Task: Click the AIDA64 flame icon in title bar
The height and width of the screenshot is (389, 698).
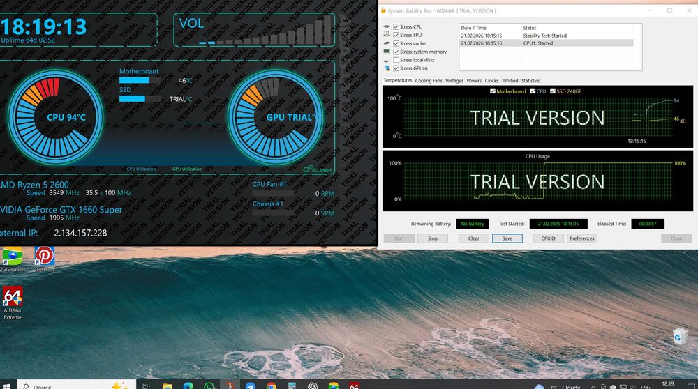Action: click(x=383, y=10)
